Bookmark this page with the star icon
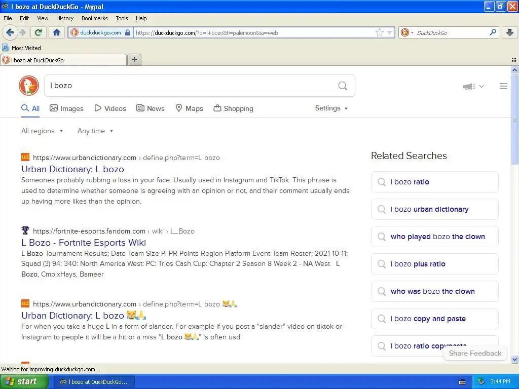This screenshot has width=519, height=389. coord(379,32)
